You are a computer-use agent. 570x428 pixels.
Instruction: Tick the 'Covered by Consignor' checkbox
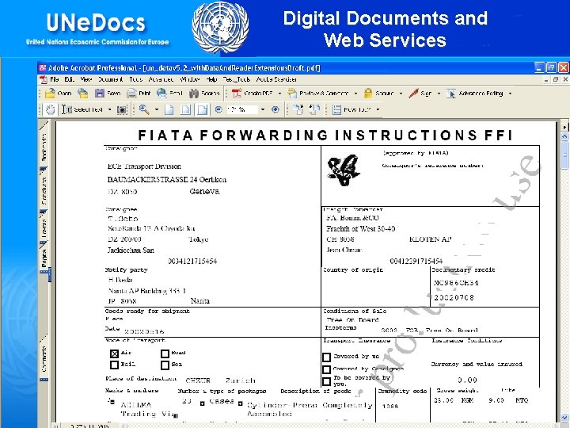pyautogui.click(x=326, y=369)
